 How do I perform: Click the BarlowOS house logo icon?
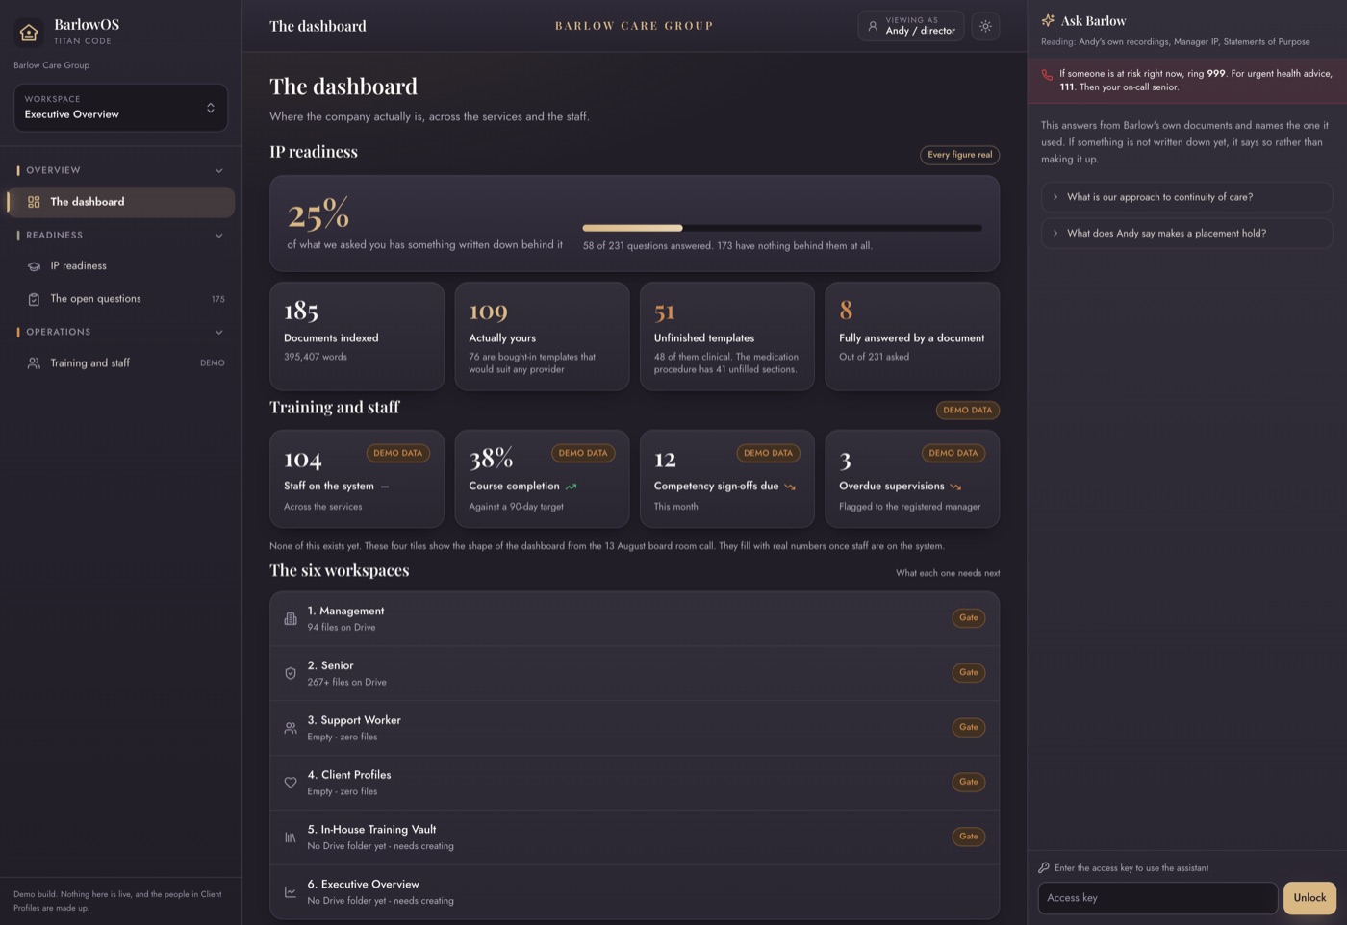click(x=29, y=33)
